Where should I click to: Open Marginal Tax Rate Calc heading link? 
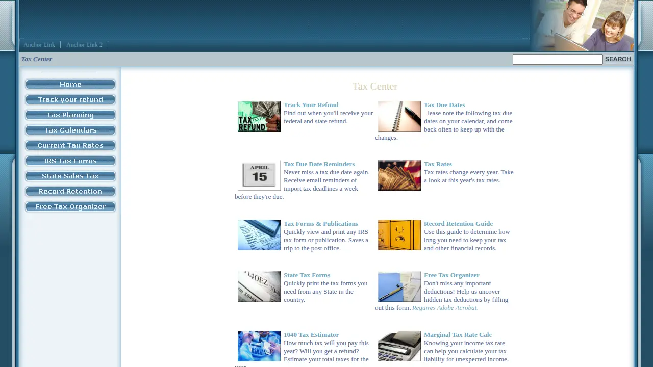click(458, 335)
